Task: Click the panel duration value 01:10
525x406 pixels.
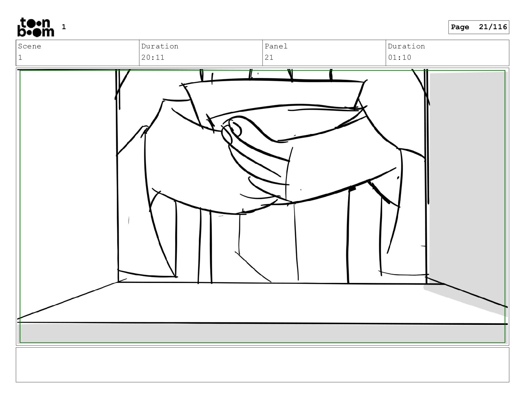Action: tap(400, 57)
